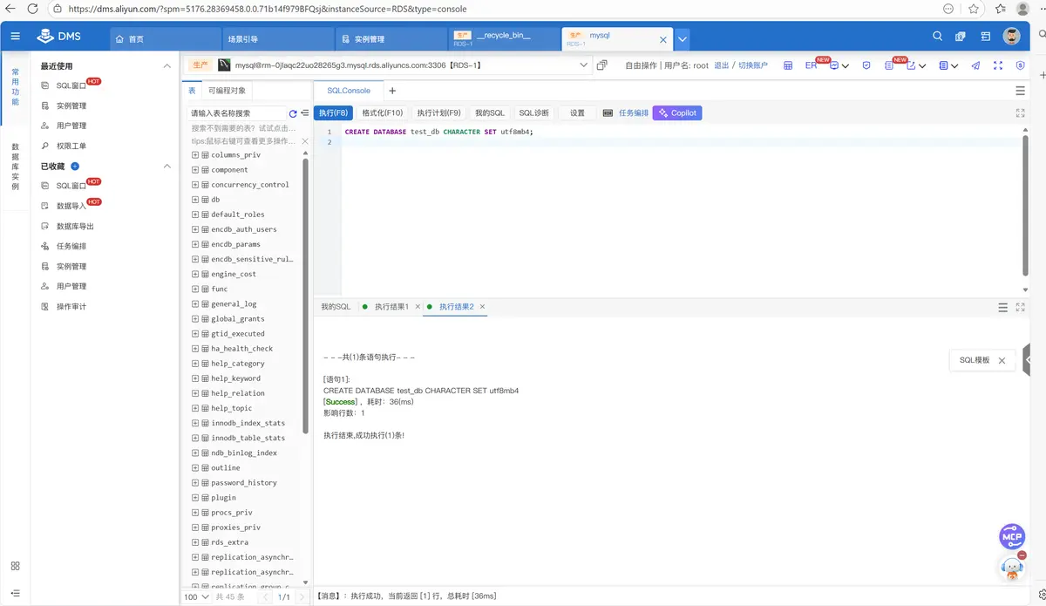Image resolution: width=1046 pixels, height=606 pixels.
Task: Close the SQL模板 side panel
Action: tap(1002, 360)
